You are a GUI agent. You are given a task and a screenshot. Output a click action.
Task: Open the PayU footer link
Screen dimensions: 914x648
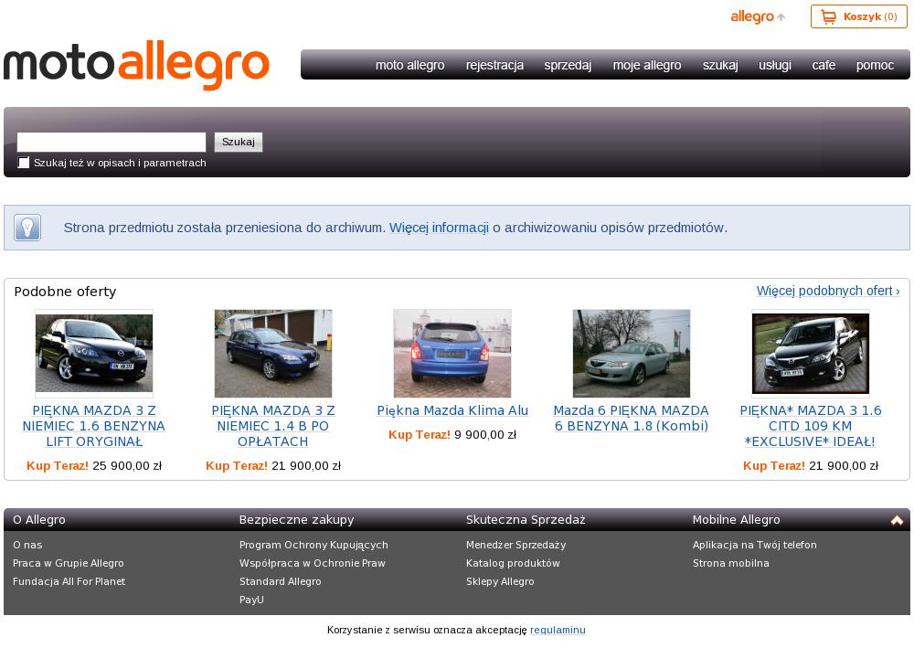click(251, 600)
